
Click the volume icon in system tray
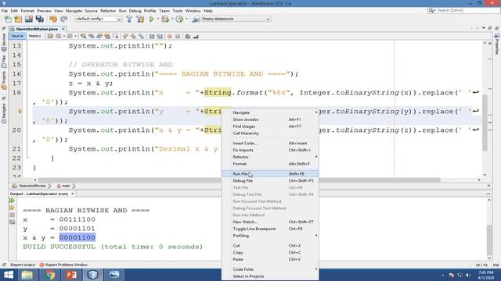coord(468,275)
